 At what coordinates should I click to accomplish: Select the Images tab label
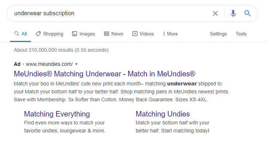[x=87, y=34]
